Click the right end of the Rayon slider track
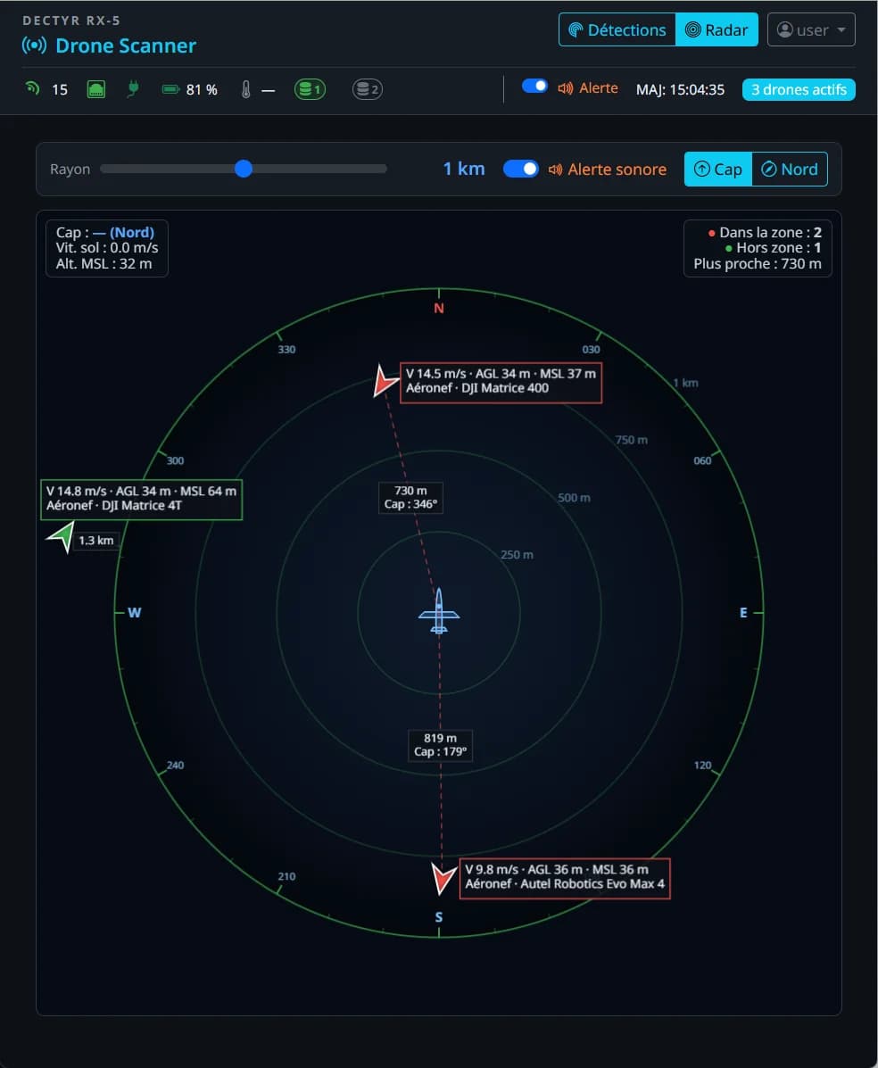 tap(384, 169)
